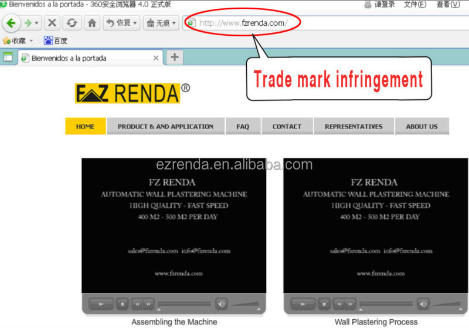
Task: Open a new tab with plus button
Action: [x=175, y=57]
